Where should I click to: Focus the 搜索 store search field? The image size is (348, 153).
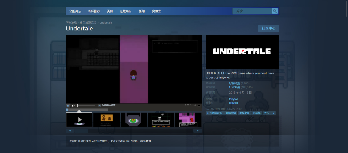pyautogui.click(x=252, y=11)
